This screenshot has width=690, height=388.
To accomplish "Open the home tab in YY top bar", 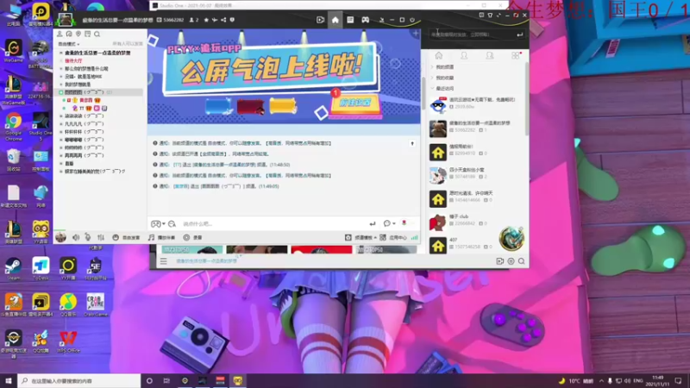I will click(x=335, y=20).
